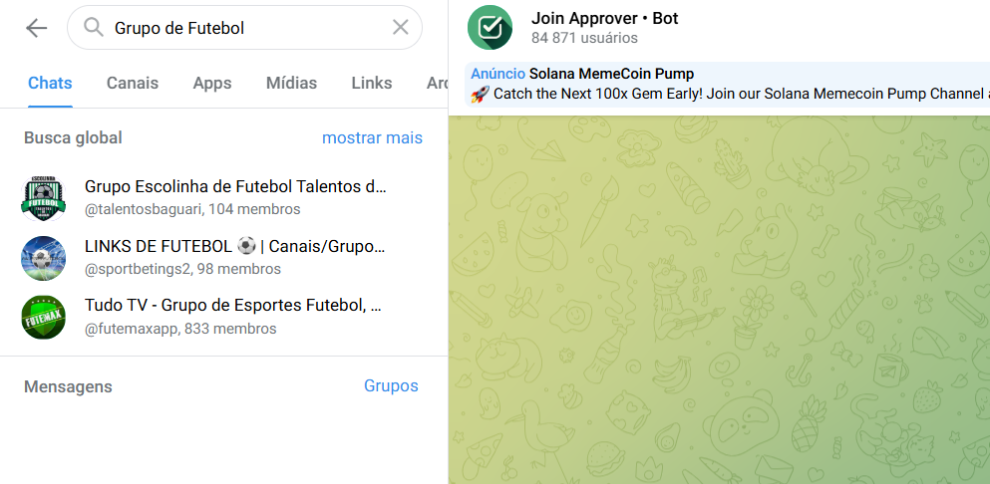Open the Join Approver • Bot title
Viewport: 990px width, 484px height.
pos(605,18)
